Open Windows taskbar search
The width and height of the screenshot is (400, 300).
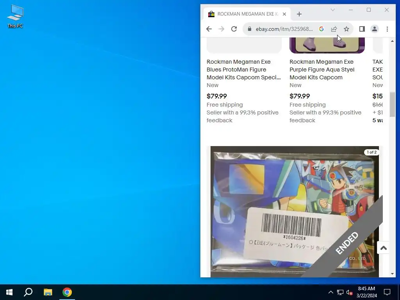point(28,292)
